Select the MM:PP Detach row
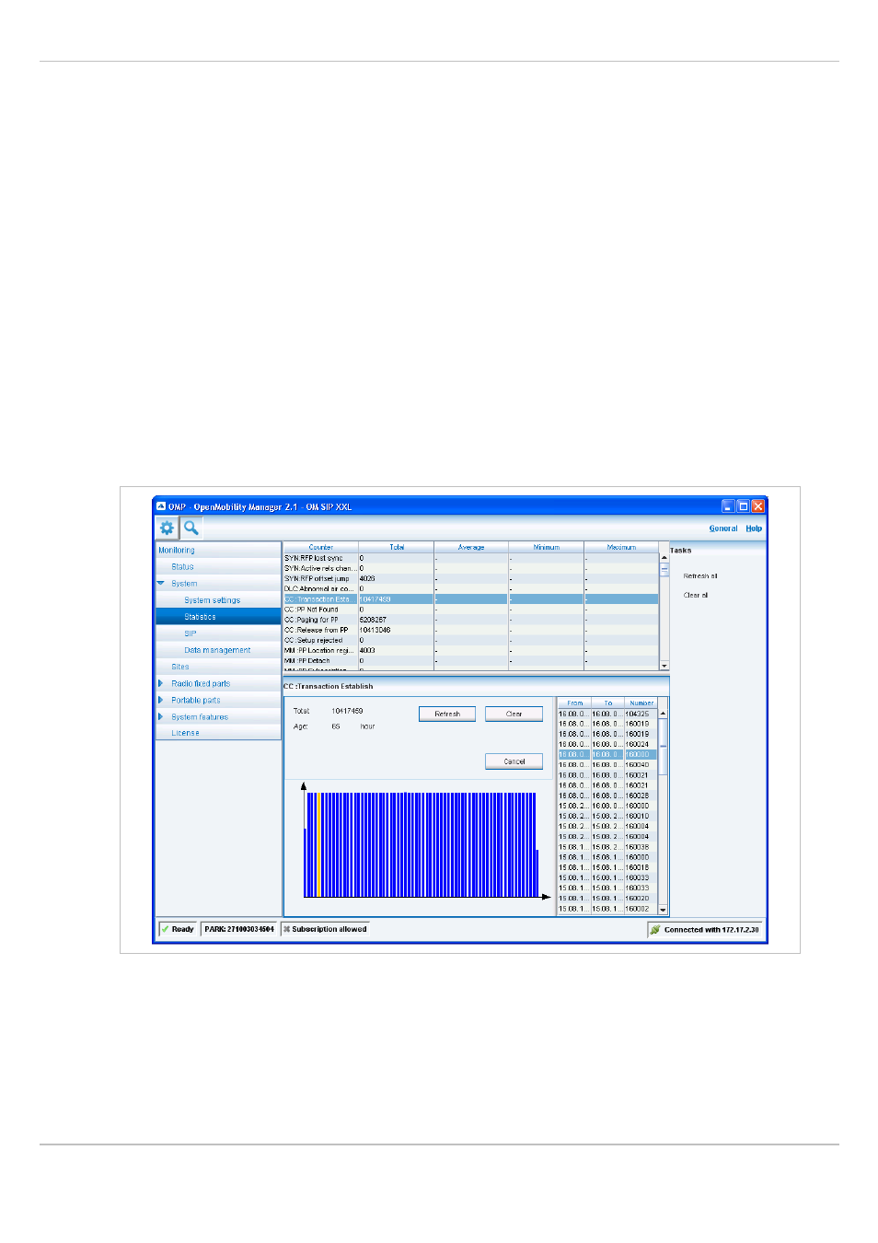878x1243 pixels. tap(470, 661)
